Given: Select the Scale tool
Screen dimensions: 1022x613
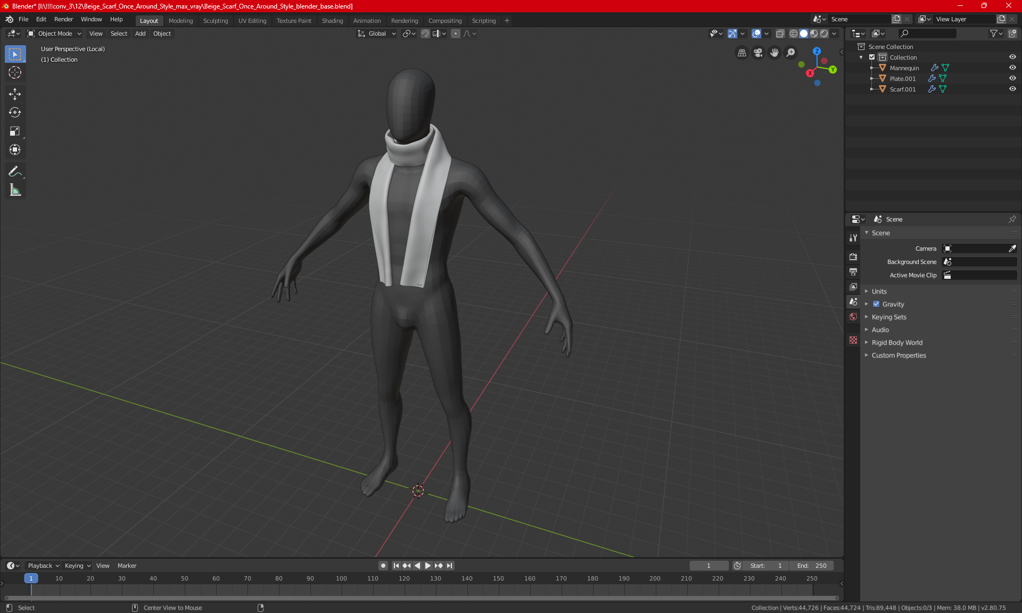Looking at the screenshot, I should 15,131.
